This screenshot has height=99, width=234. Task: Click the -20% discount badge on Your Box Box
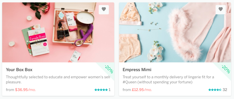click(109, 69)
